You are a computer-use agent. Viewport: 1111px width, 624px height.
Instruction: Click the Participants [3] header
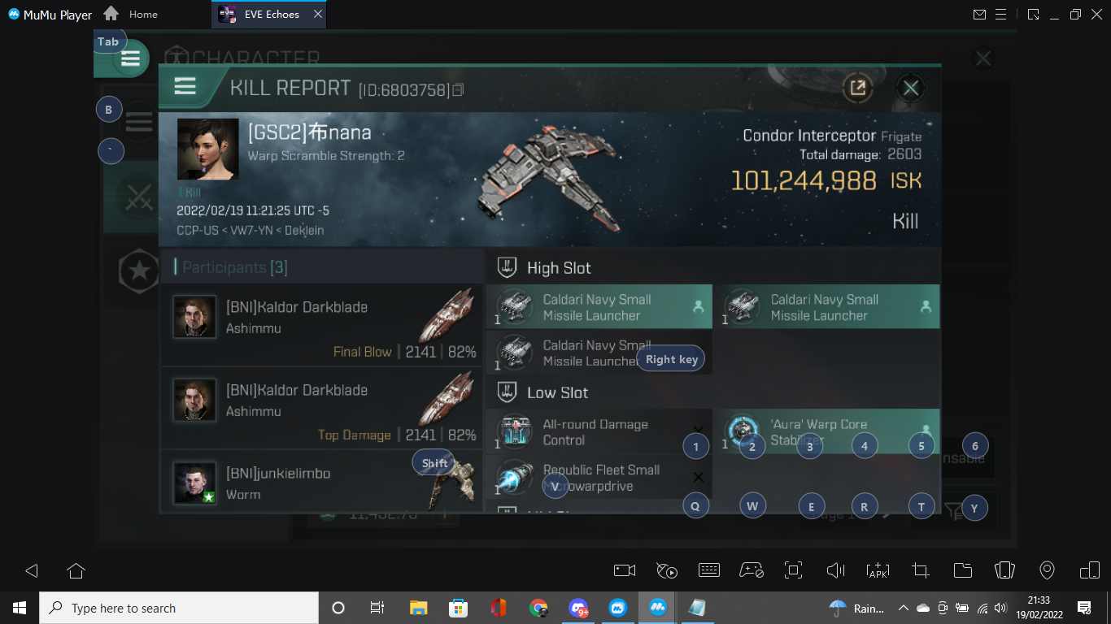coord(235,267)
